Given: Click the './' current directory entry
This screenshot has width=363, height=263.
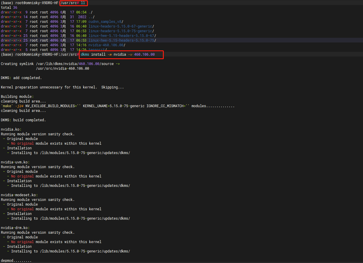Looking at the screenshot, I should (x=91, y=12).
